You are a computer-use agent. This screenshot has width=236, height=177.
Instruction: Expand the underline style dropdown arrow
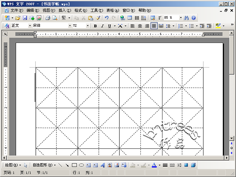[115, 26]
